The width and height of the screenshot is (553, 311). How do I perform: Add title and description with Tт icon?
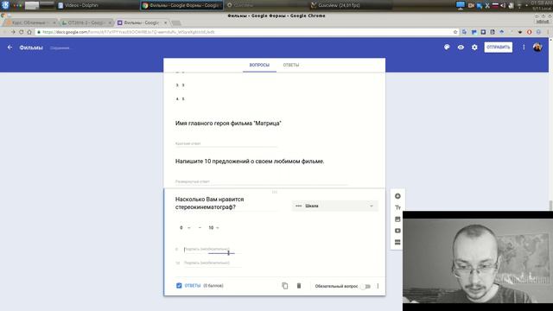pos(397,207)
